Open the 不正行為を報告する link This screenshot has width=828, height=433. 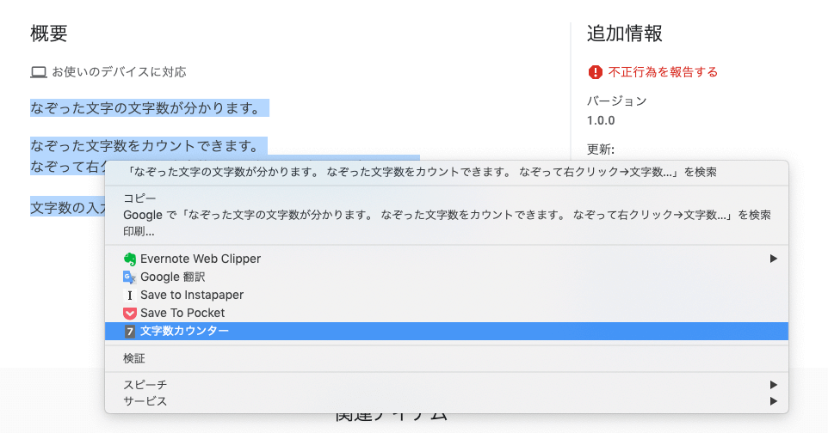pyautogui.click(x=663, y=71)
